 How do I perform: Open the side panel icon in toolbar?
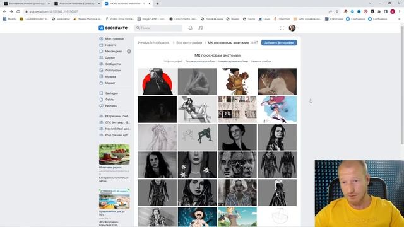pyautogui.click(x=386, y=11)
